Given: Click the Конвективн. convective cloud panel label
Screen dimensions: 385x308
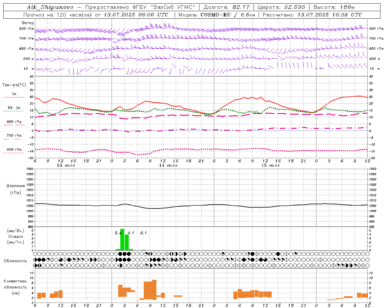Looking at the screenshot, I should point(16,281).
